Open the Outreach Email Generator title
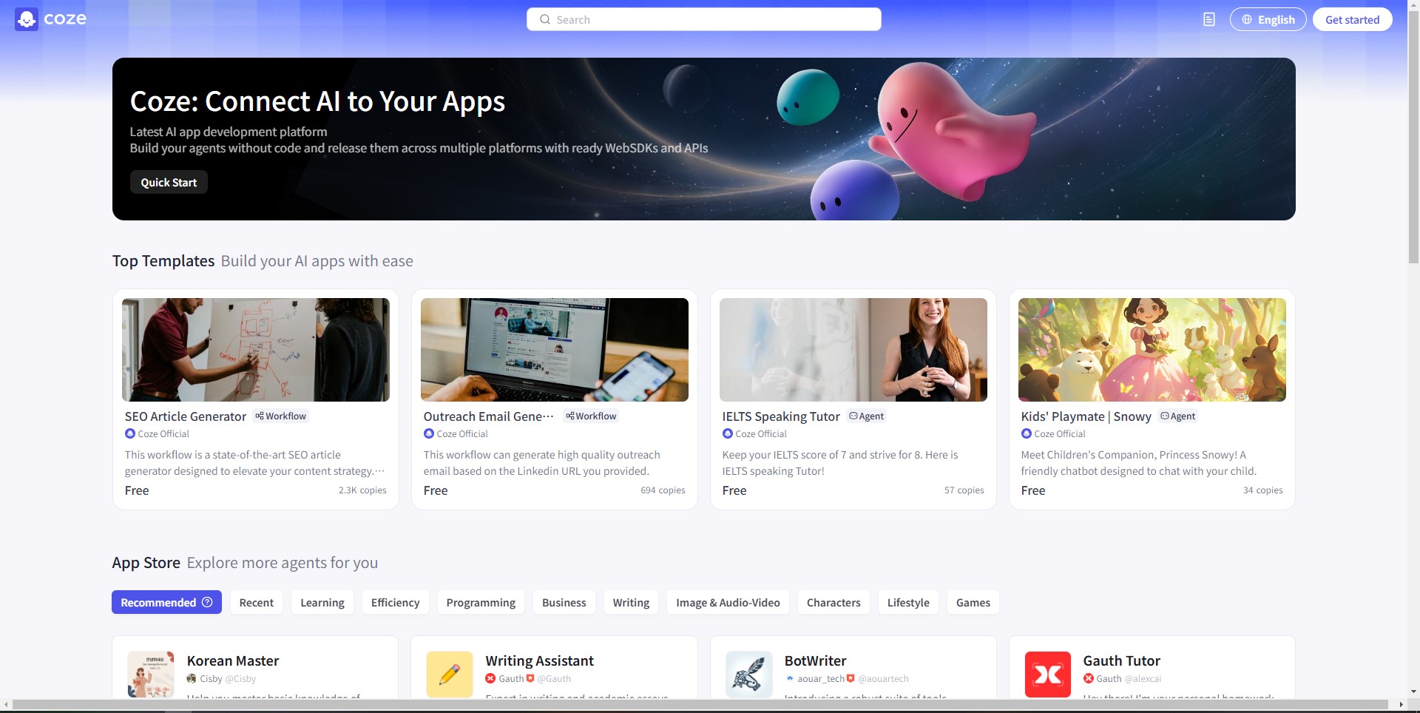Image resolution: width=1420 pixels, height=713 pixels. tap(488, 416)
